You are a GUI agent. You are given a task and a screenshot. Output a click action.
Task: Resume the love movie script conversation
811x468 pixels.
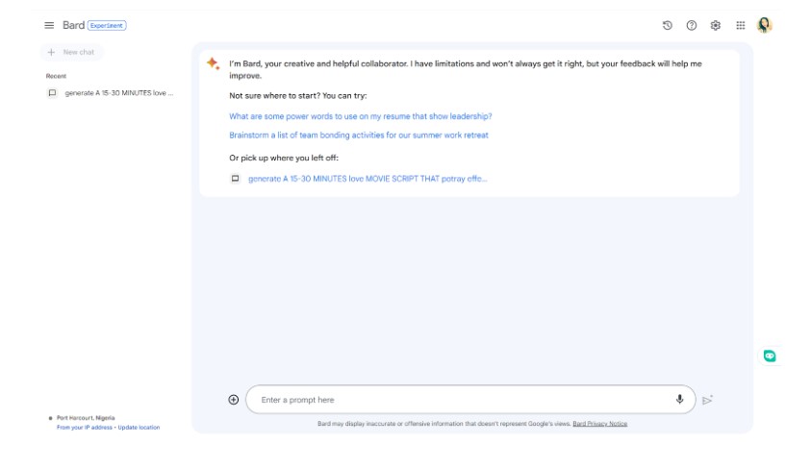pyautogui.click(x=367, y=179)
